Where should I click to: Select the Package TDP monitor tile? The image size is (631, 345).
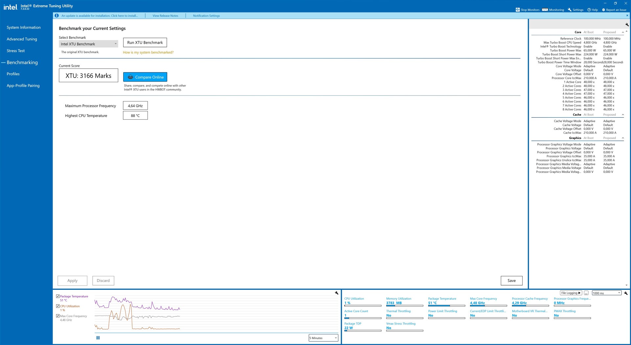pos(363,327)
